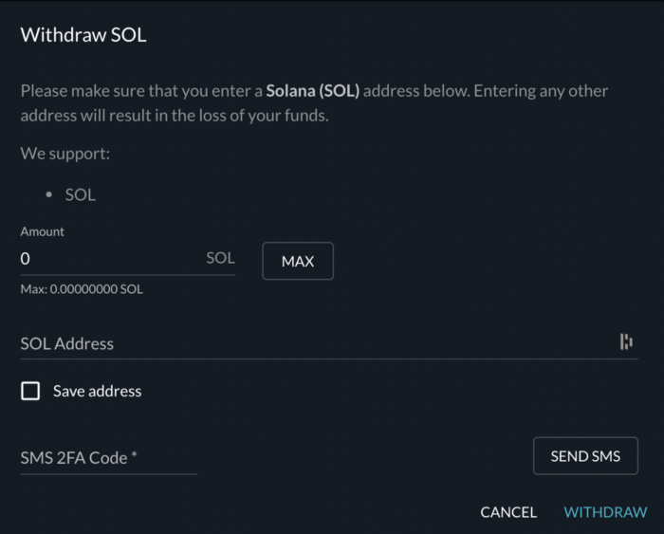
Task: Tick the Save address checkbox
Action: (x=31, y=391)
